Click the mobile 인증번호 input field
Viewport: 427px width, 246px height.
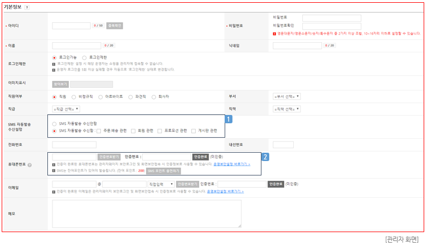pyautogui.click(x=167, y=157)
